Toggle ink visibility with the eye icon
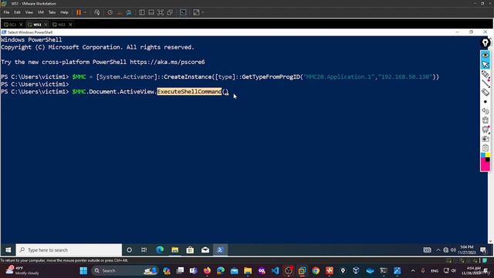Viewport: 494px width, 278px height. pyautogui.click(x=486, y=55)
